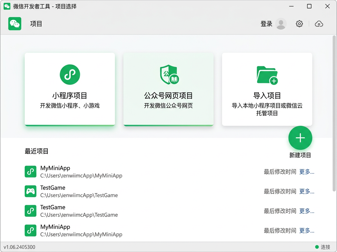Screen dimensions: 337x252
Task: Click the 登录 login link
Action: (266, 24)
